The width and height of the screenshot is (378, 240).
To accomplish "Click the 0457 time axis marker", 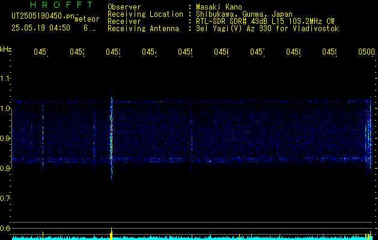I will click(257, 52).
